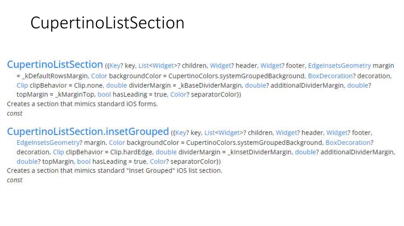
Task: Click Widget link before footer in insetGrouped constructor
Action: point(337,133)
